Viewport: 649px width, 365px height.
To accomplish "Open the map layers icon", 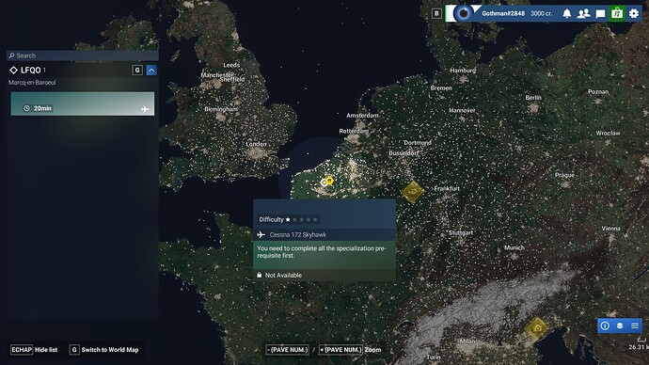I will (x=620, y=325).
